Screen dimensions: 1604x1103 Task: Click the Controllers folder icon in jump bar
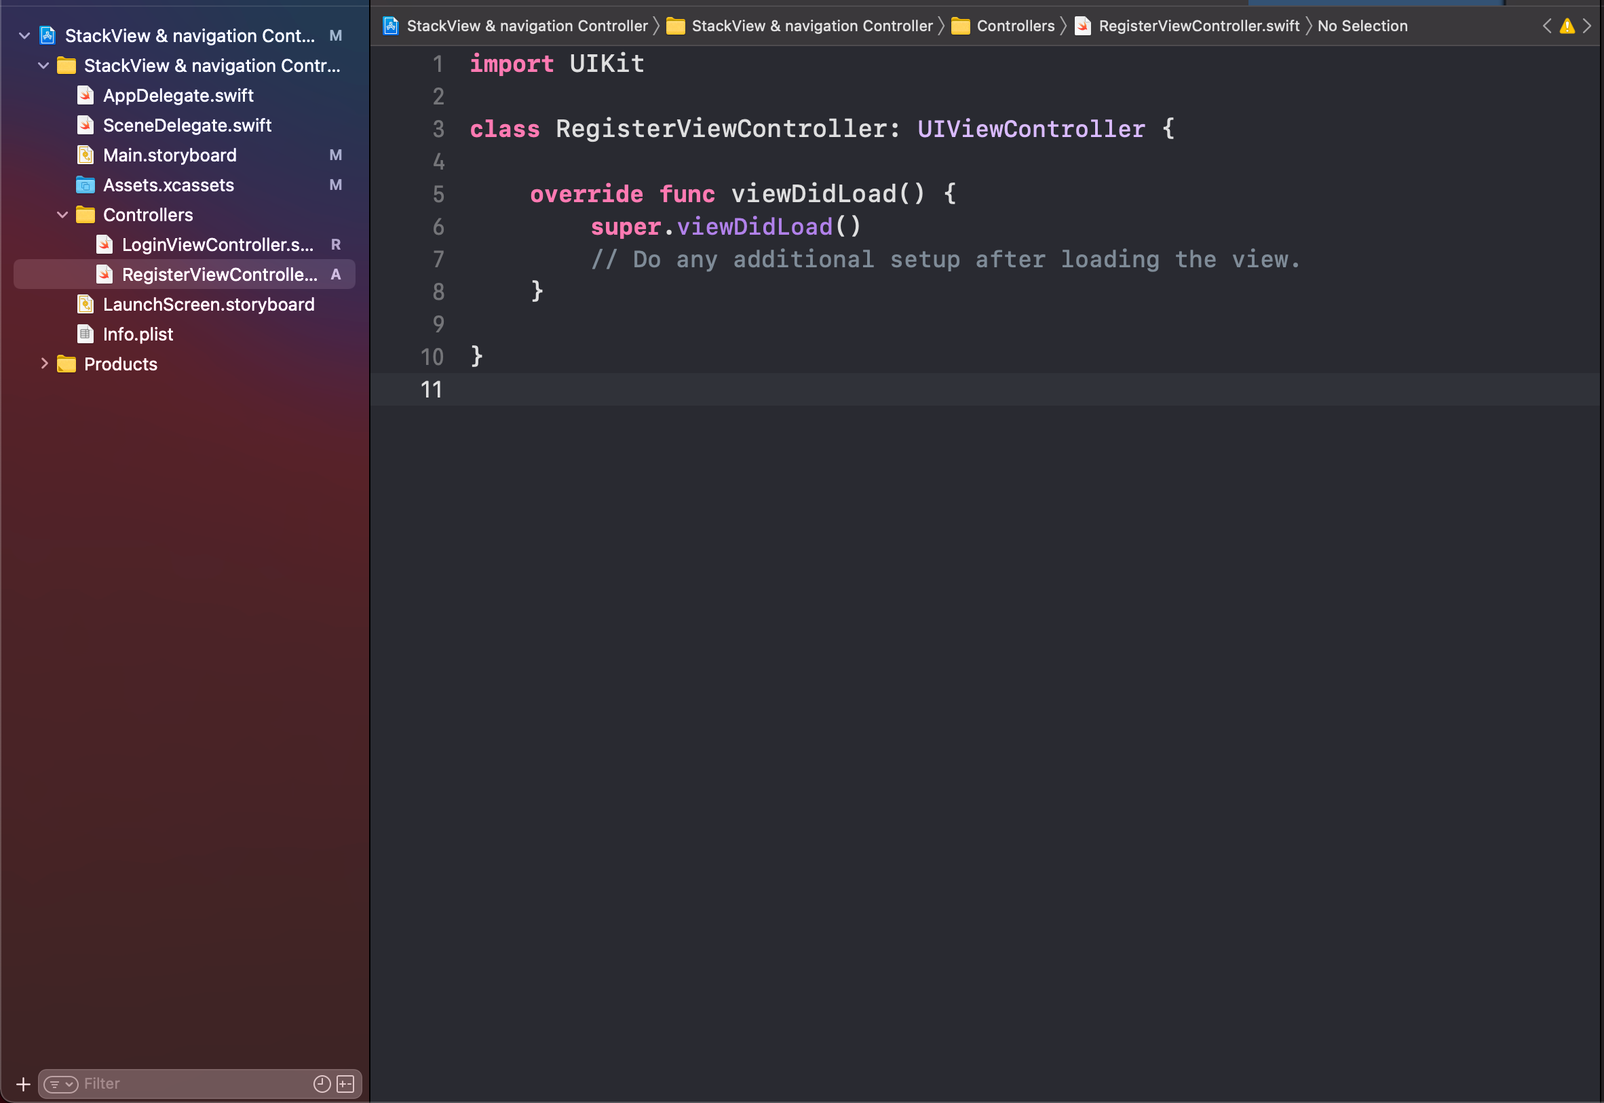[961, 26]
